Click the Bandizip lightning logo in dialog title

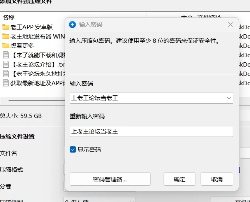tap(72, 25)
